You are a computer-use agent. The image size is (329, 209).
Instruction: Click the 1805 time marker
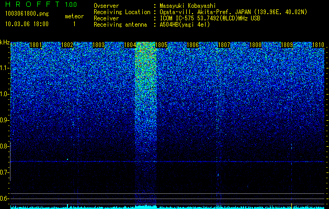pyautogui.click(x=161, y=45)
